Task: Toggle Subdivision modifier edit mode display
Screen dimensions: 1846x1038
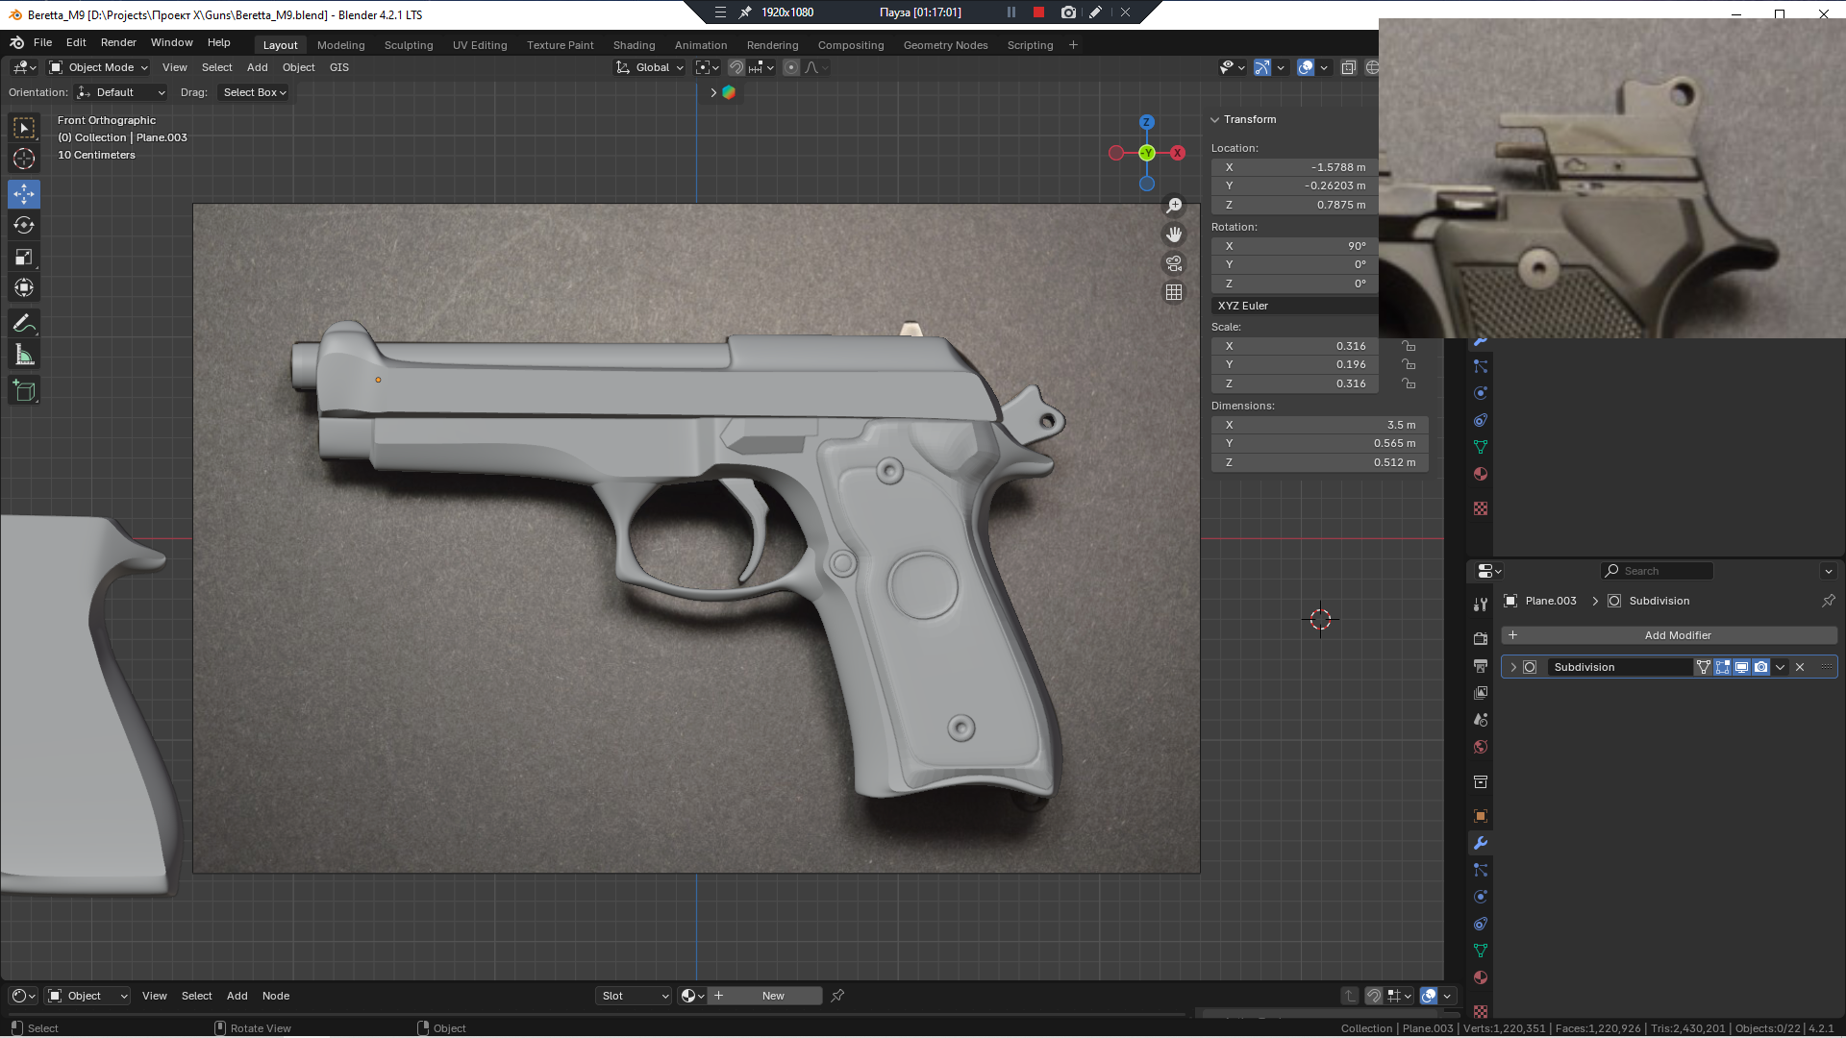Action: [1722, 667]
